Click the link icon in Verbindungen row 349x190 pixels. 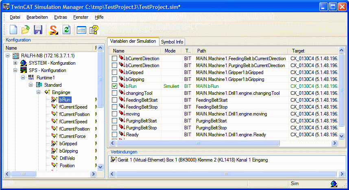click(114, 159)
